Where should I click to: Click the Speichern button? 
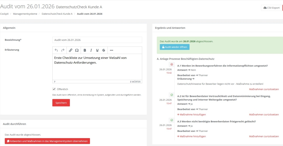61,103
